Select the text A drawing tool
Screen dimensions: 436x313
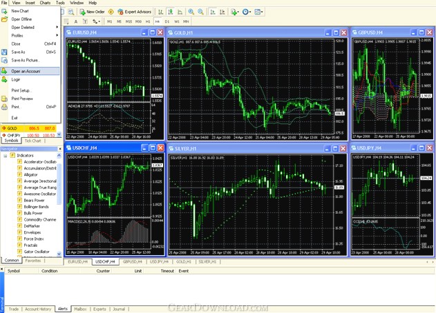75,21
